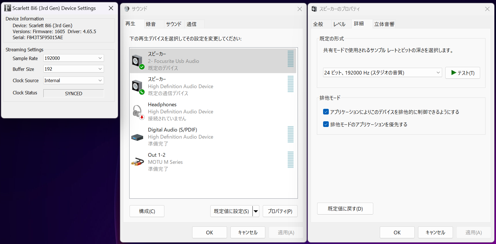This screenshot has width=496, height=244.
Task: Click the Headphones device icon
Action: coord(138,112)
